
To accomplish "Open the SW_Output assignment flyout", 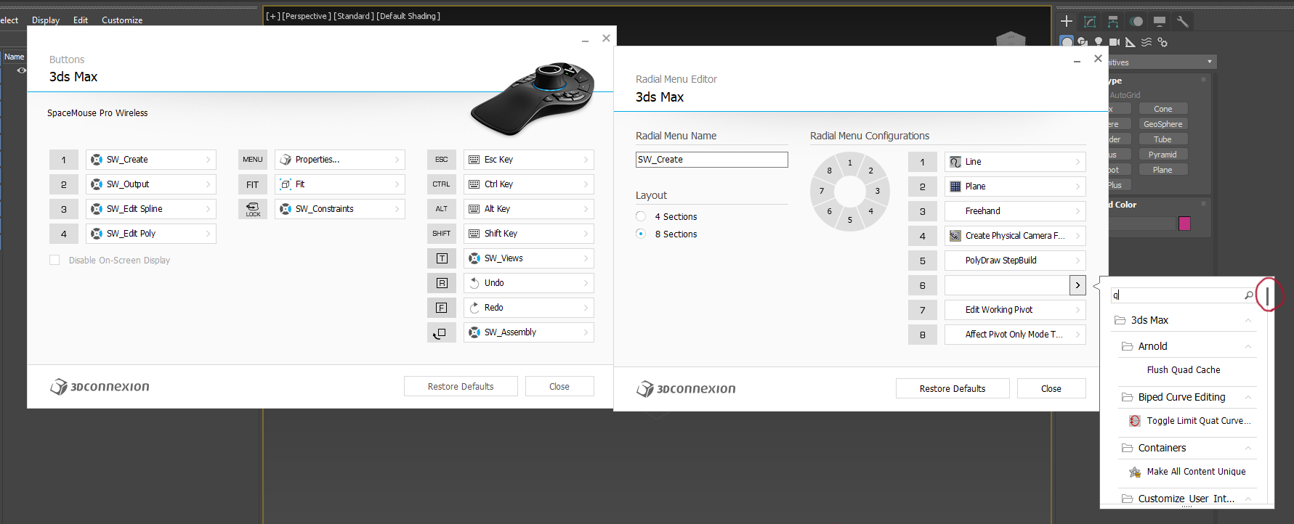I will pyautogui.click(x=208, y=184).
